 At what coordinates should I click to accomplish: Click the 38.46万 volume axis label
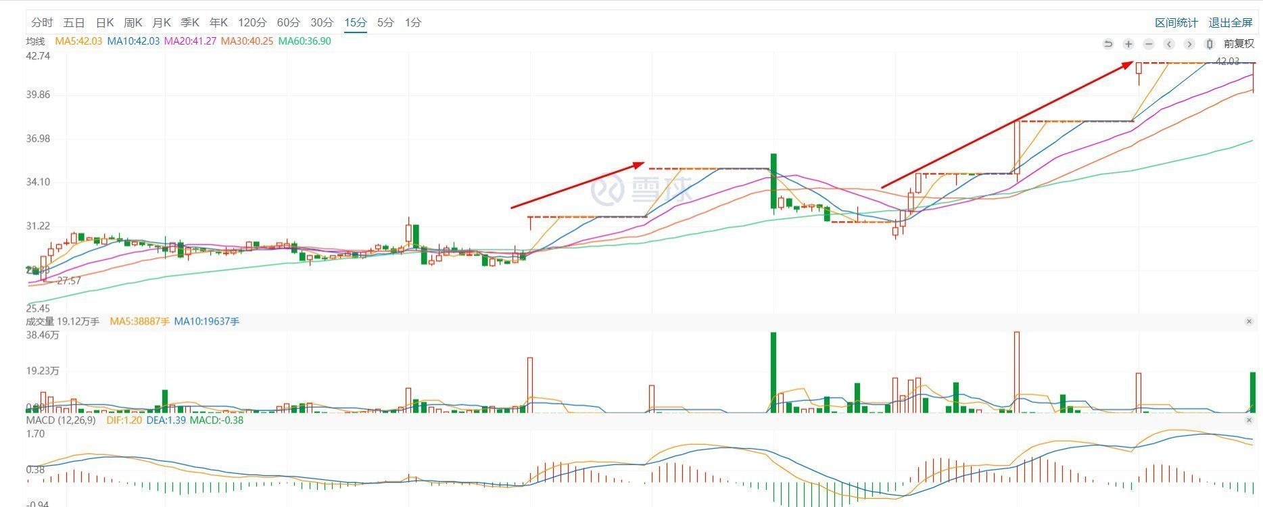[x=43, y=335]
